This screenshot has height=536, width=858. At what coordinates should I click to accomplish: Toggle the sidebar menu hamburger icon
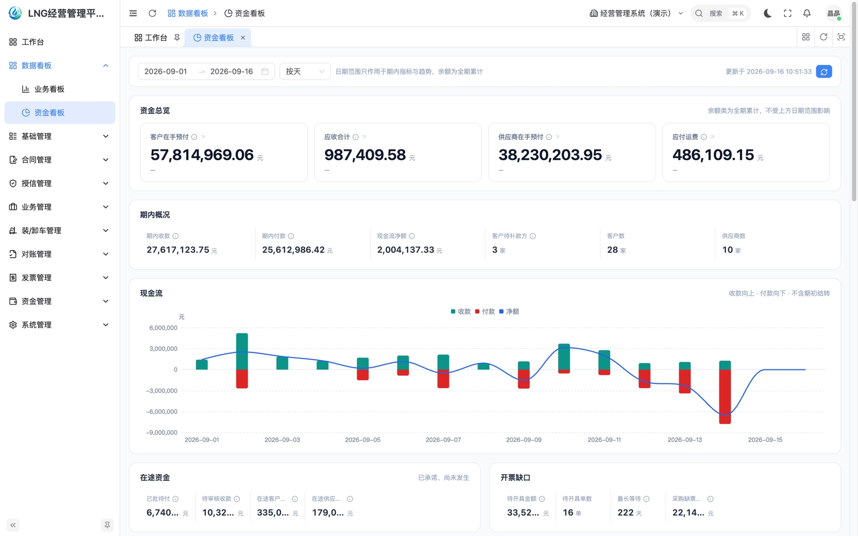[x=133, y=13]
